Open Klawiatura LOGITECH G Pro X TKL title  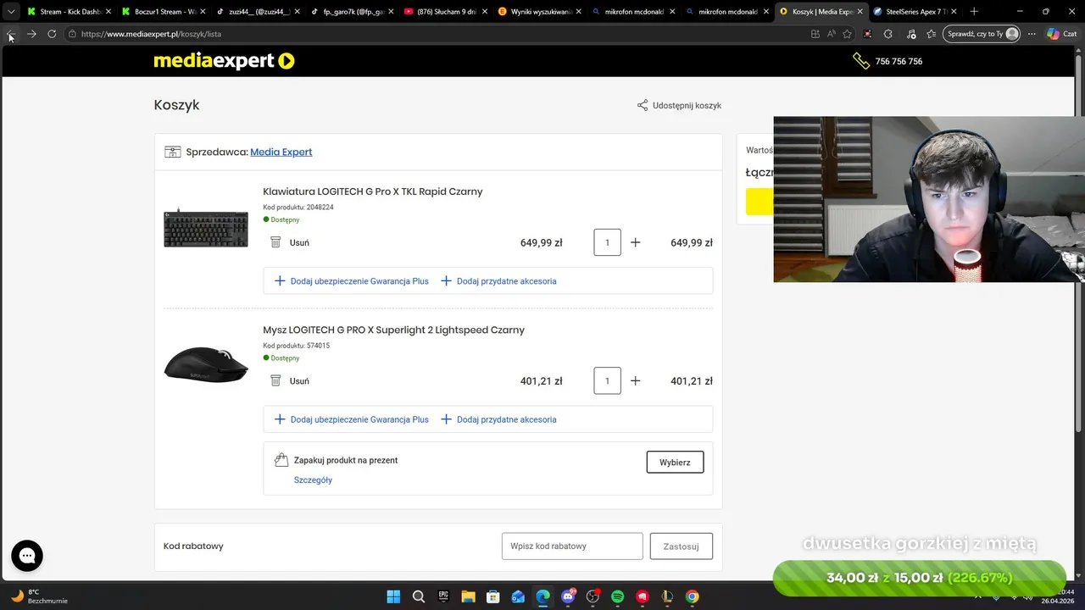(373, 191)
